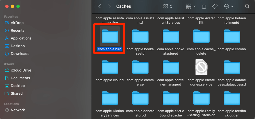Click the Share toolbar icon

pyautogui.click(x=204, y=6)
